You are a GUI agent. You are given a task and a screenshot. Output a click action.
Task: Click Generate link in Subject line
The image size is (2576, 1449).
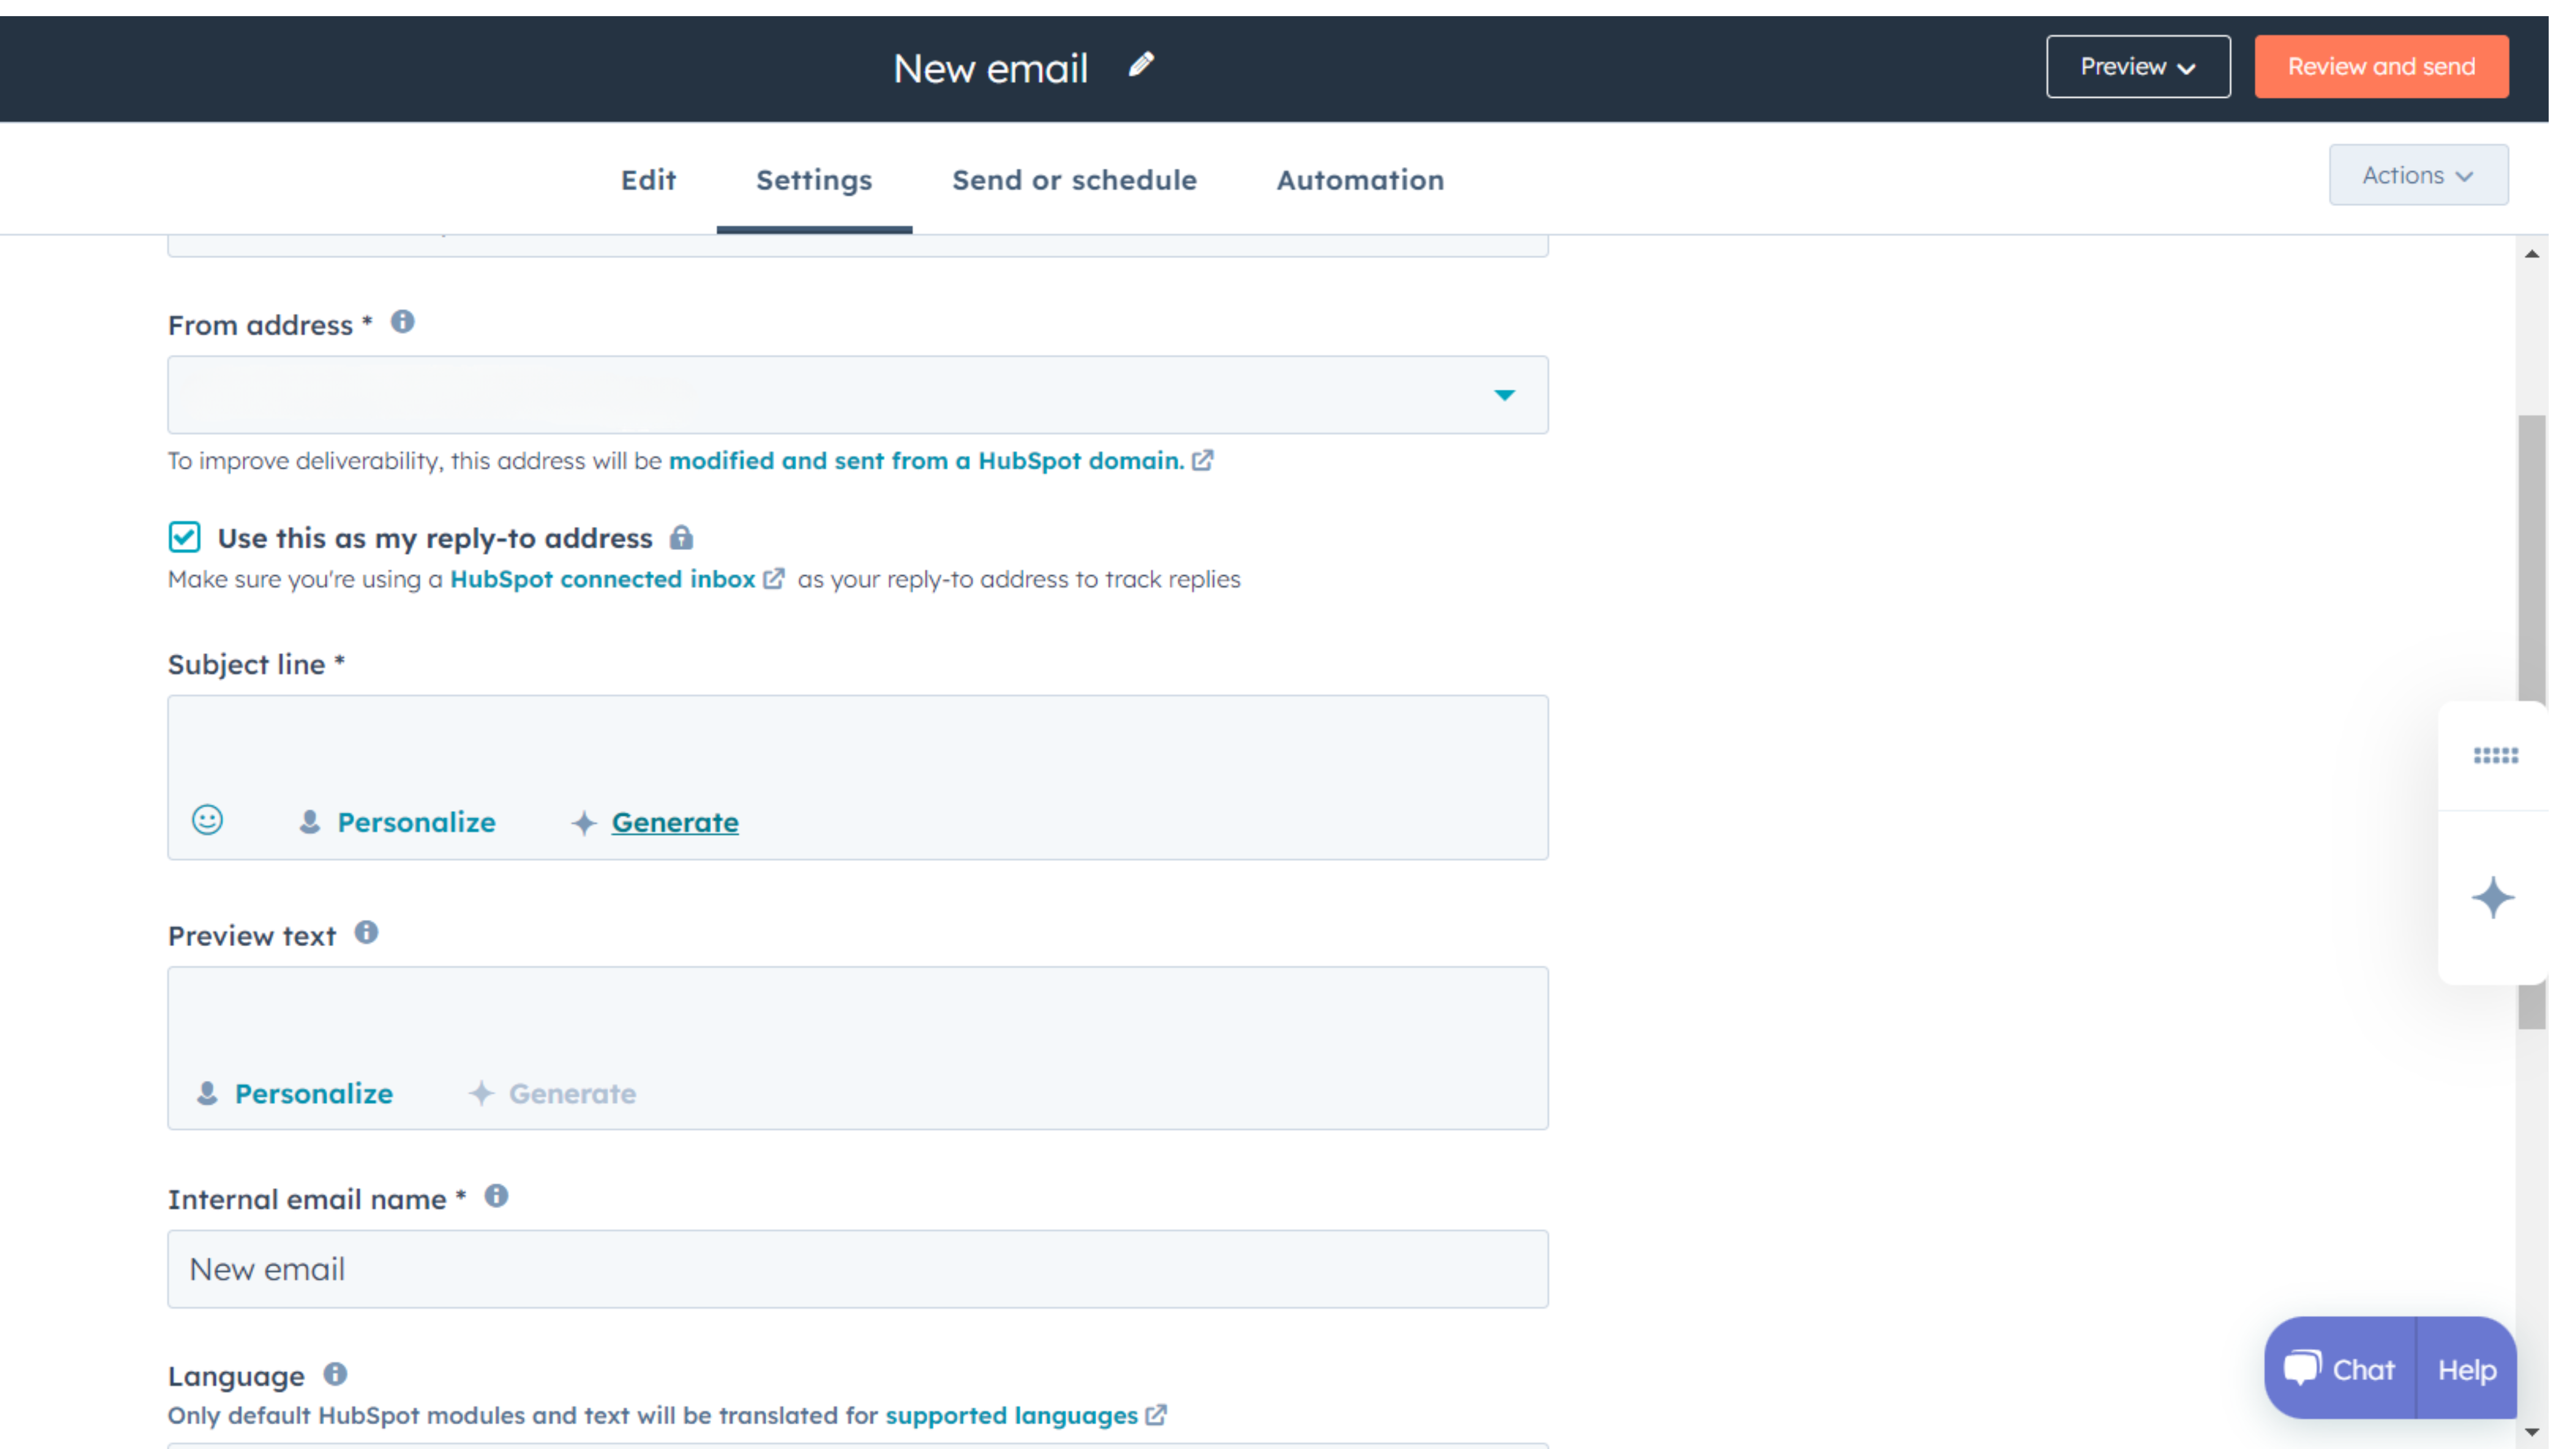tap(675, 822)
